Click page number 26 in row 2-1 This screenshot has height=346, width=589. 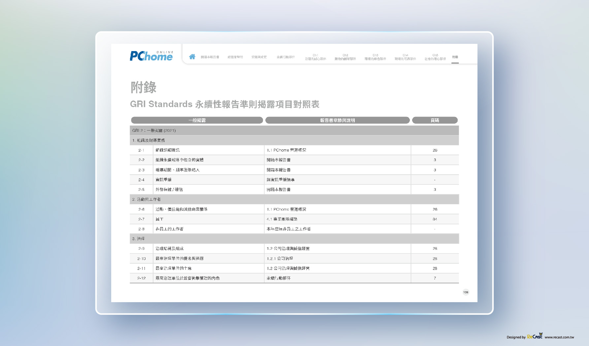435,150
